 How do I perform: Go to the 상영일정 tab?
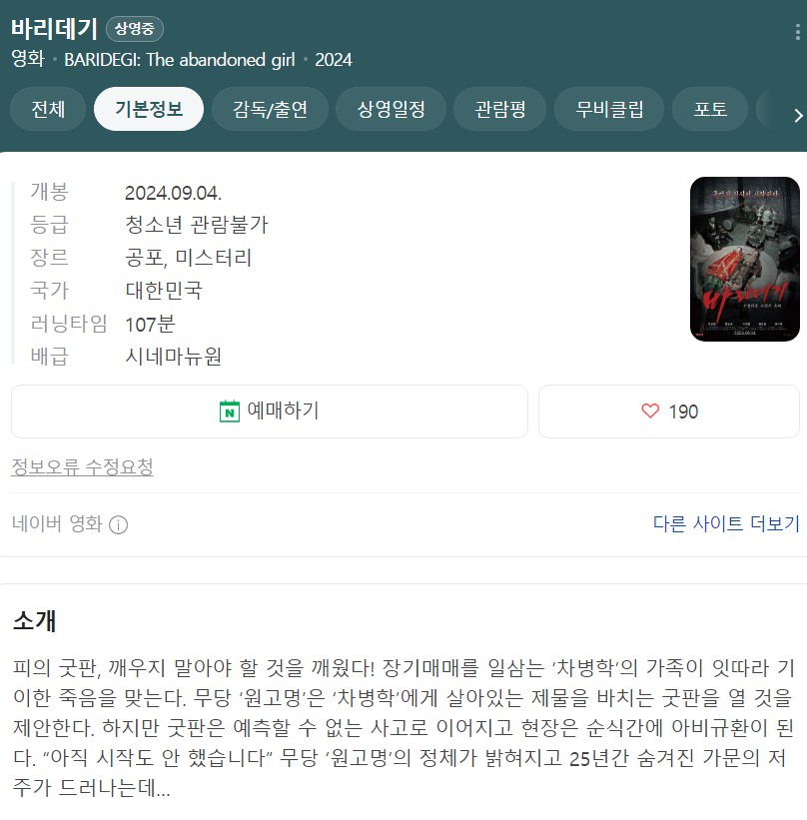coord(391,109)
